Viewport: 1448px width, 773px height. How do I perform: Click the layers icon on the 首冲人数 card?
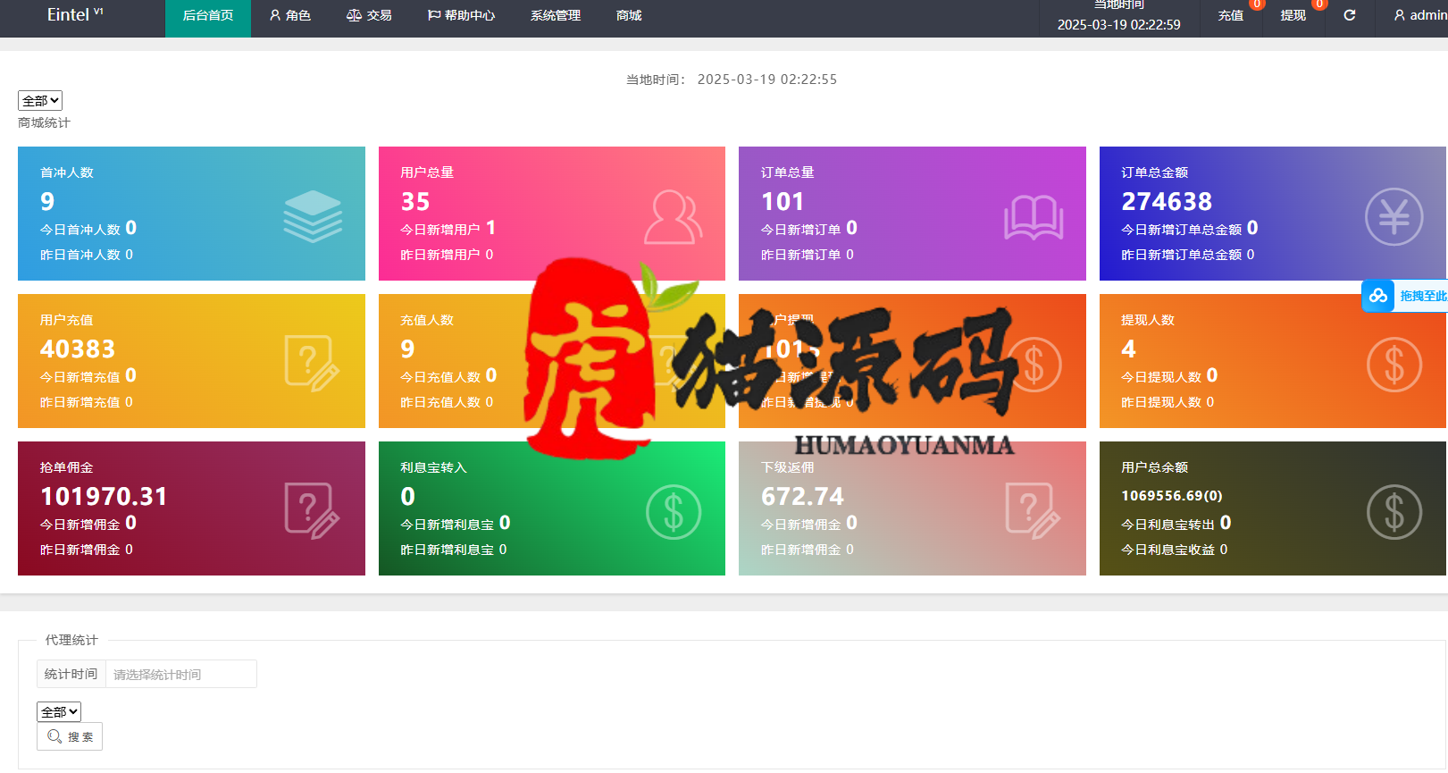[313, 216]
